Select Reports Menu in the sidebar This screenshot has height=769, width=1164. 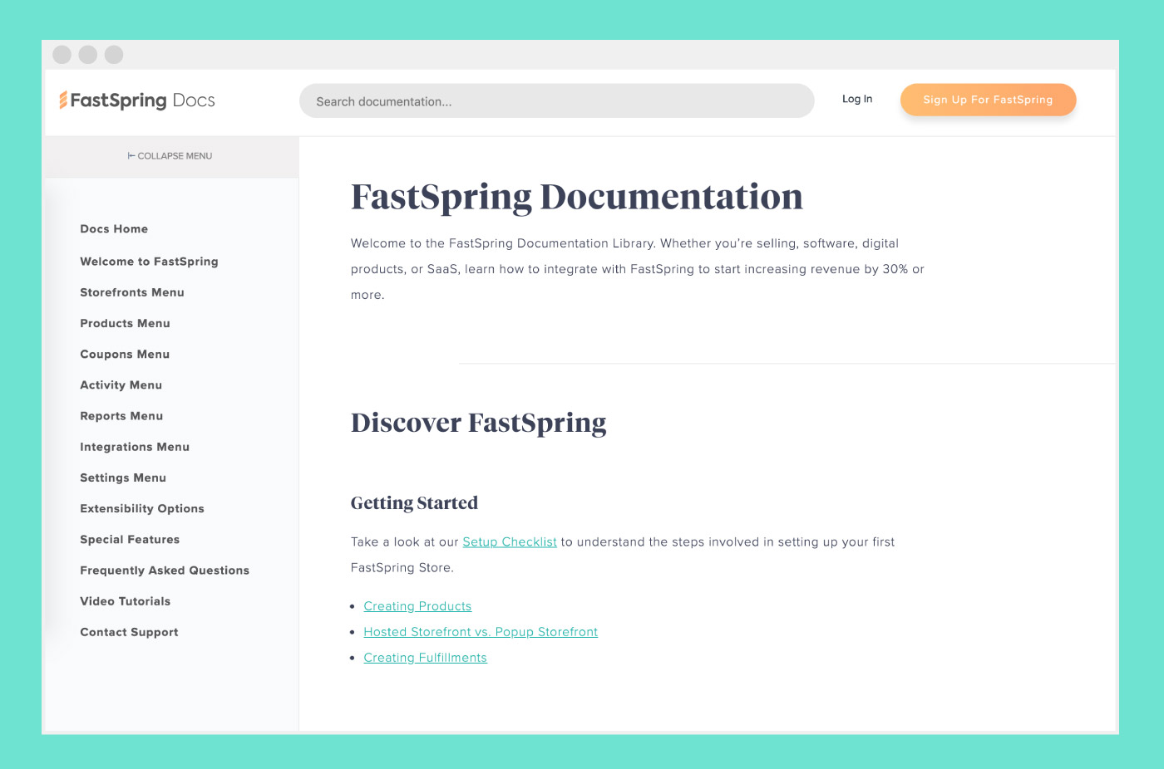point(121,415)
